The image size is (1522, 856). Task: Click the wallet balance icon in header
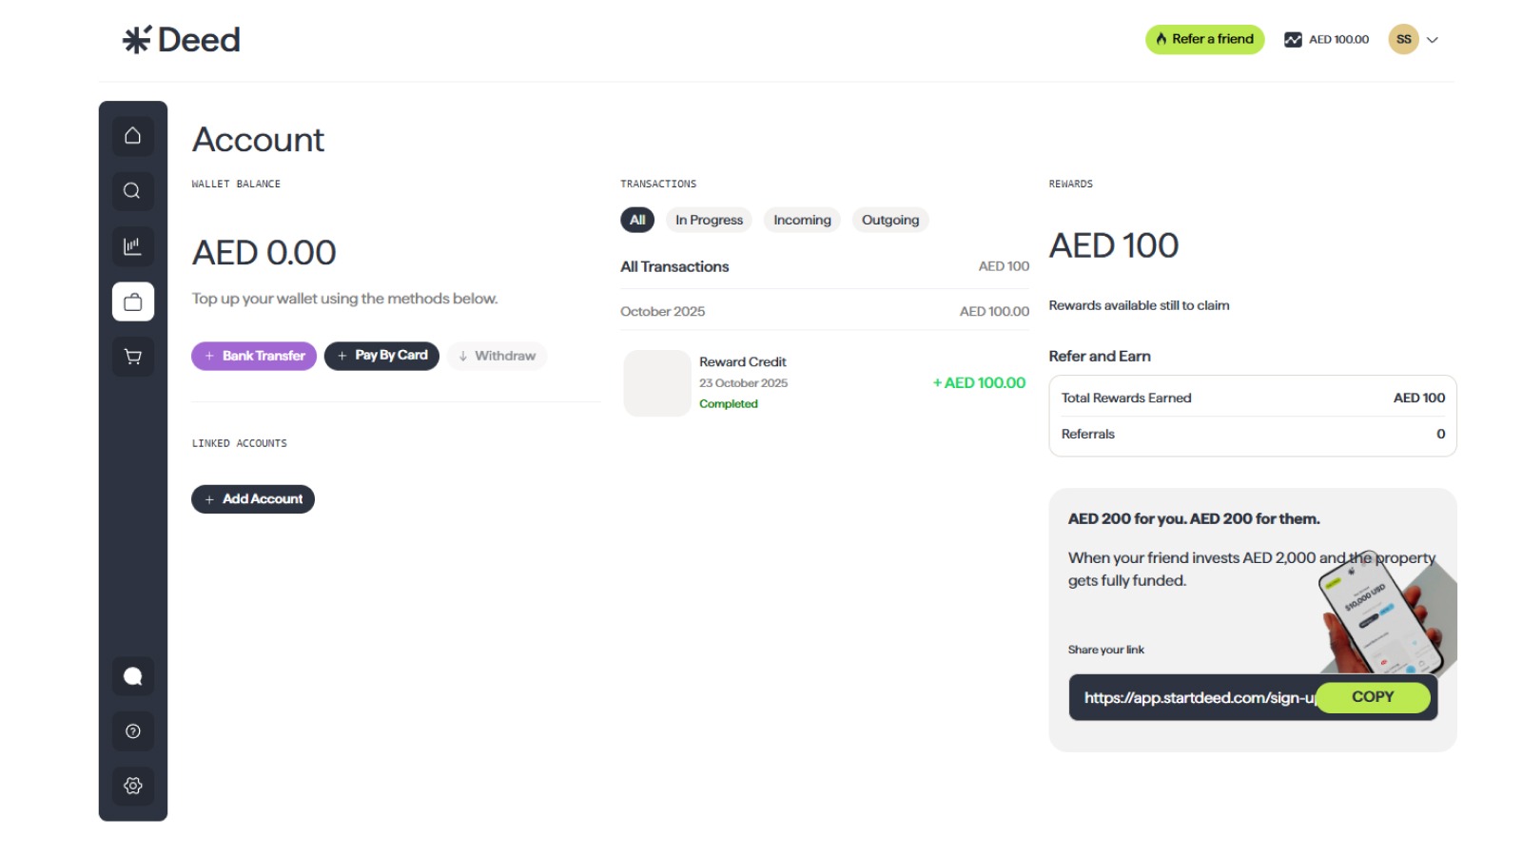click(x=1293, y=40)
